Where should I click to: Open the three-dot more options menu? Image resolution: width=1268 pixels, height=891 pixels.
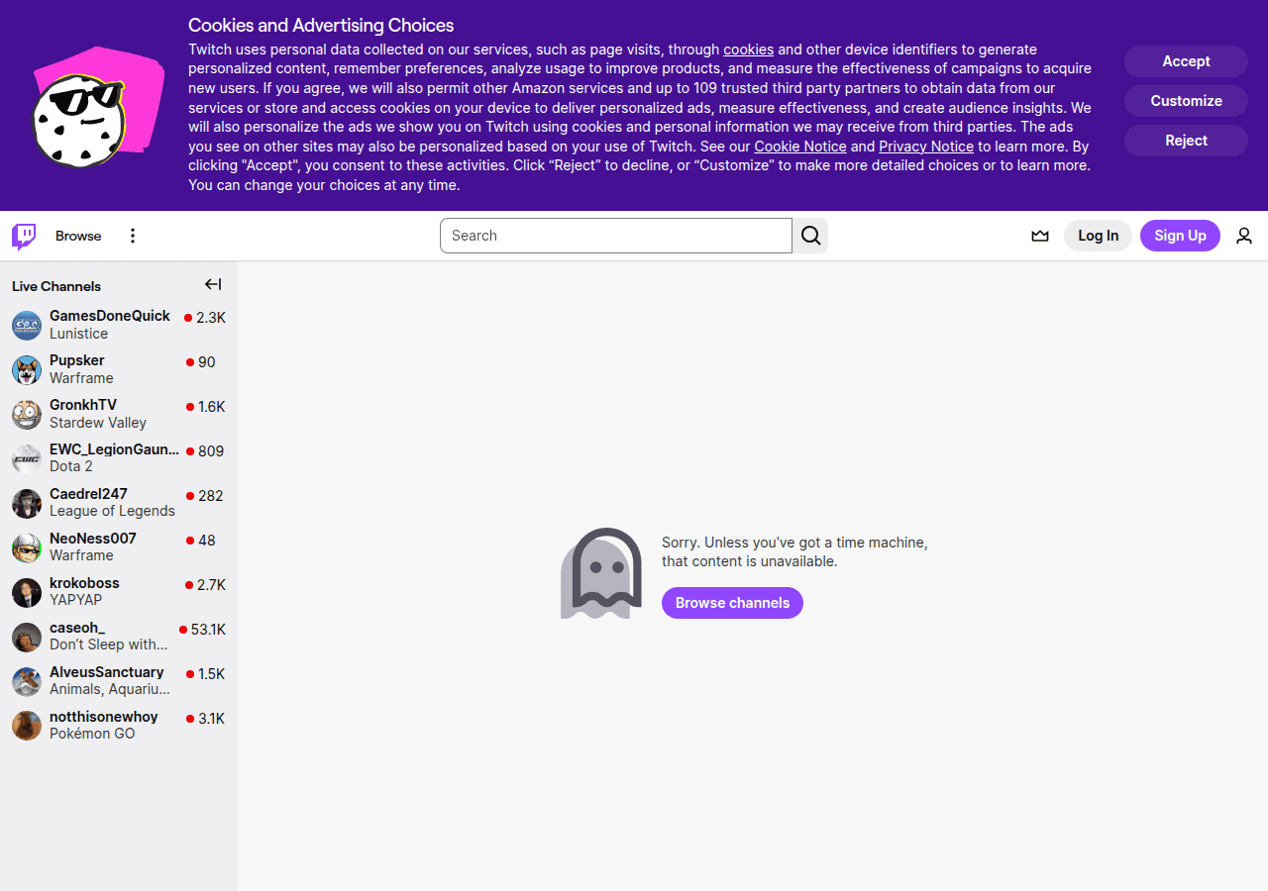pos(133,236)
